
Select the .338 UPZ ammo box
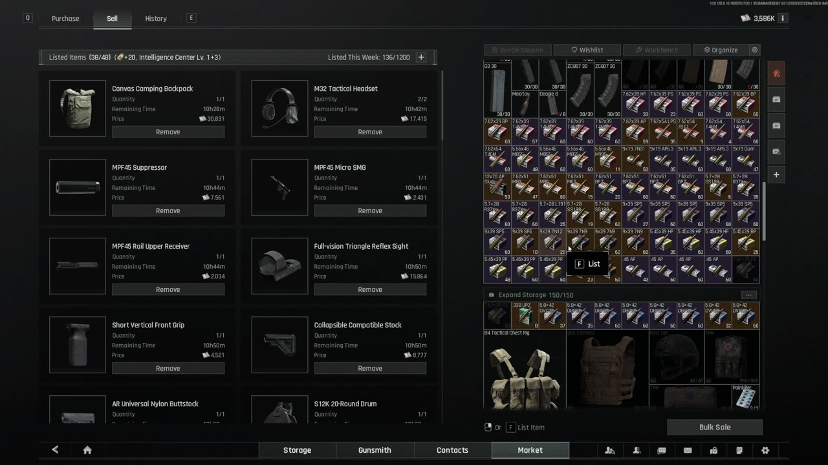click(525, 315)
